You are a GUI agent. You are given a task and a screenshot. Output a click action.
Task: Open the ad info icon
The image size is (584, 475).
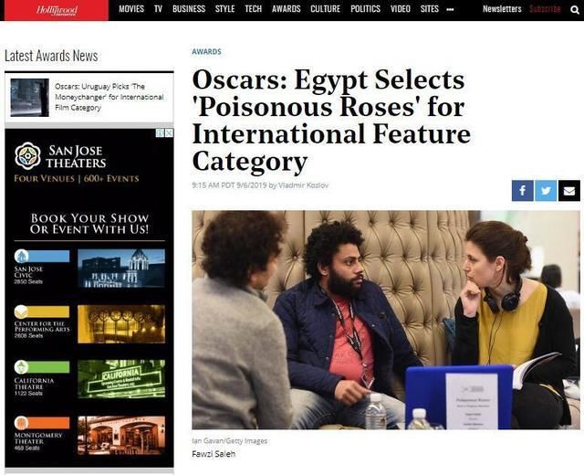pos(161,132)
